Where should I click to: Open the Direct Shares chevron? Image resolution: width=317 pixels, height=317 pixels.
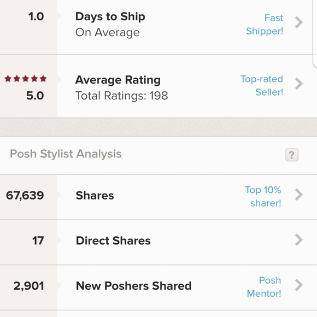[x=299, y=240]
